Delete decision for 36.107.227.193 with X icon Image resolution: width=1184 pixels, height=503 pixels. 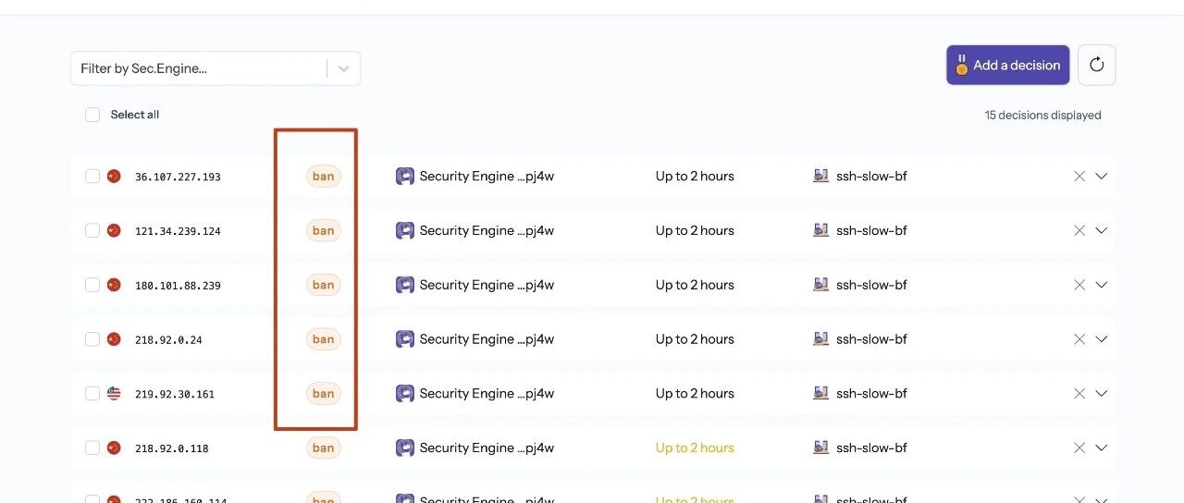pyautogui.click(x=1079, y=176)
